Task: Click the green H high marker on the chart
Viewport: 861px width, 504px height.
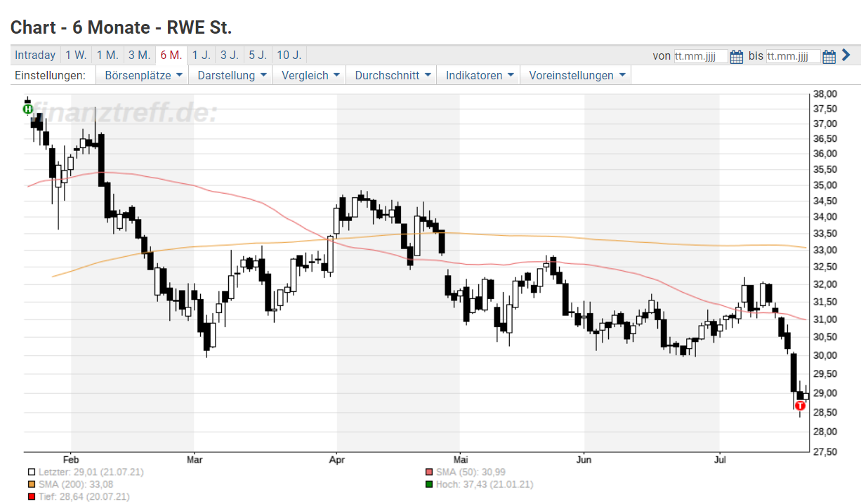Action: [28, 109]
